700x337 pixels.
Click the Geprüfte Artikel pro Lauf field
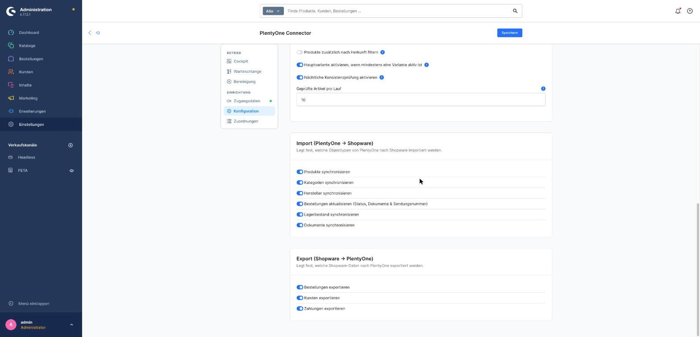[x=421, y=100]
